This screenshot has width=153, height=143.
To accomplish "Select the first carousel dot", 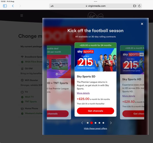I will 88,123.
